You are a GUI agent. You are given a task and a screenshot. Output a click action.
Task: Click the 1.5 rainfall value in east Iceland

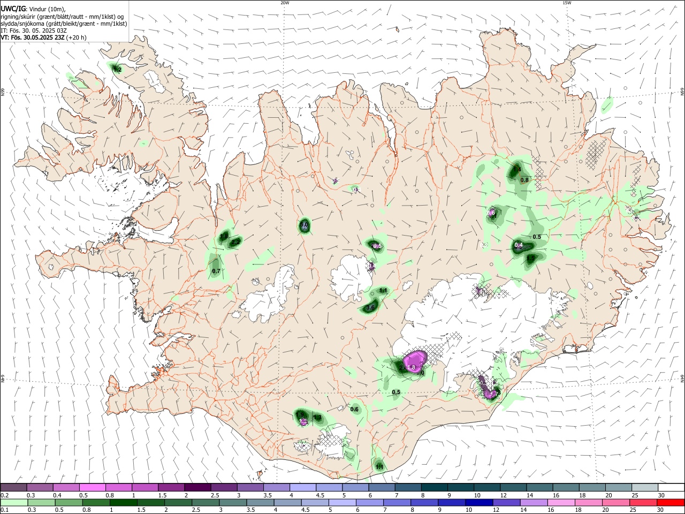[530, 258]
